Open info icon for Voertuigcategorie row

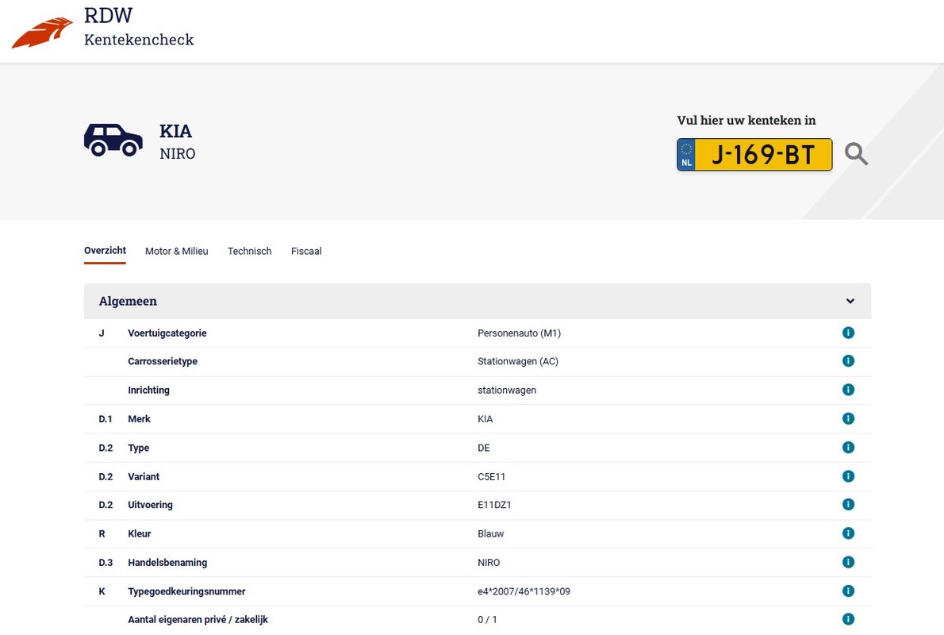tap(848, 333)
